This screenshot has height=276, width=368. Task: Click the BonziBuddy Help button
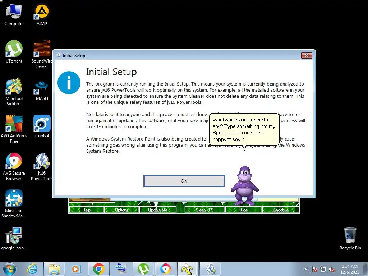click(86, 210)
